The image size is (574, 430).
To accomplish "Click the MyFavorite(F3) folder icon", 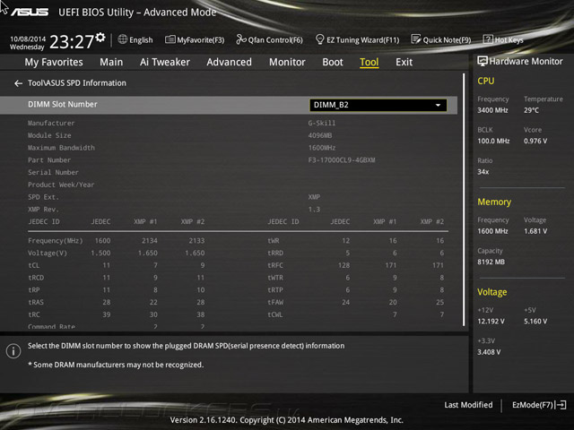I will [x=170, y=39].
